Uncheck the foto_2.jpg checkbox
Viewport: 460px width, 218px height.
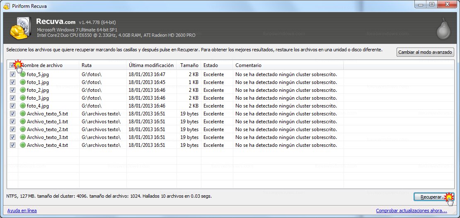coord(12,90)
